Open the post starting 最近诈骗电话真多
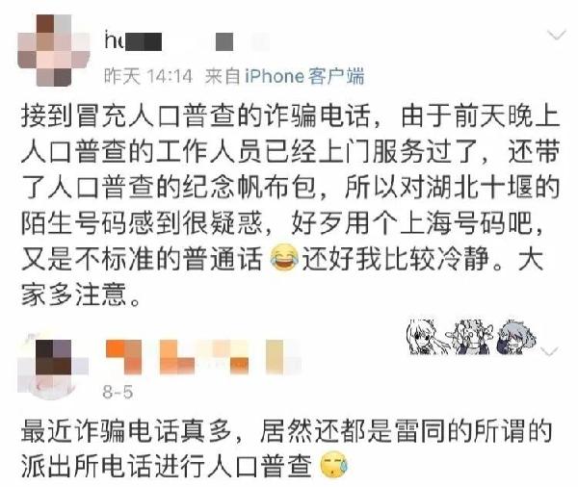578x487 pixels. click(287, 449)
